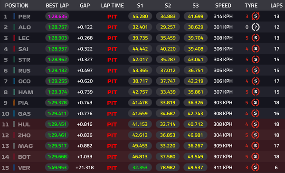Click the POSITION column header
This screenshot has width=285, height=173.
17,6
